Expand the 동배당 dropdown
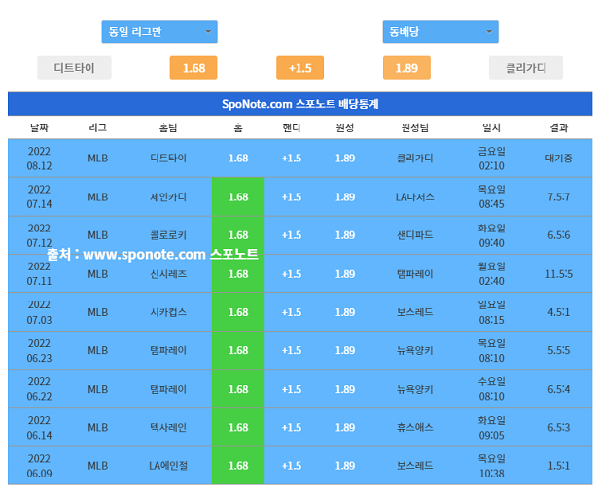This screenshot has height=495, width=598. coord(440,32)
